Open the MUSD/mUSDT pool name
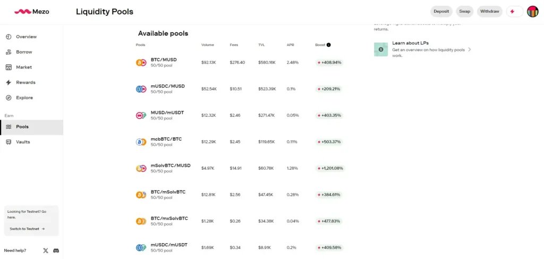The height and width of the screenshot is (259, 544). tap(167, 113)
